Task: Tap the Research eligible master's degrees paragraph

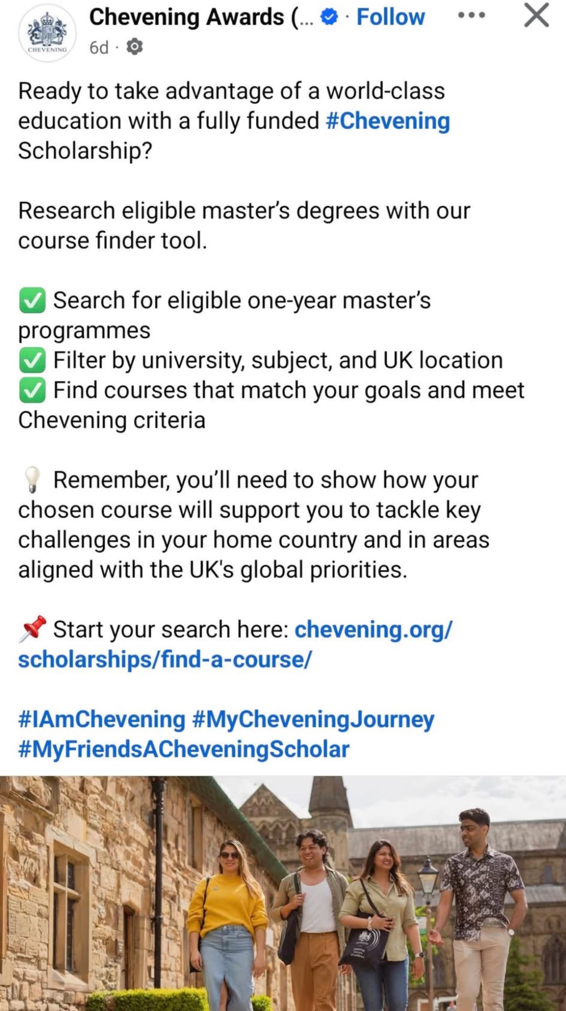Action: [x=244, y=226]
